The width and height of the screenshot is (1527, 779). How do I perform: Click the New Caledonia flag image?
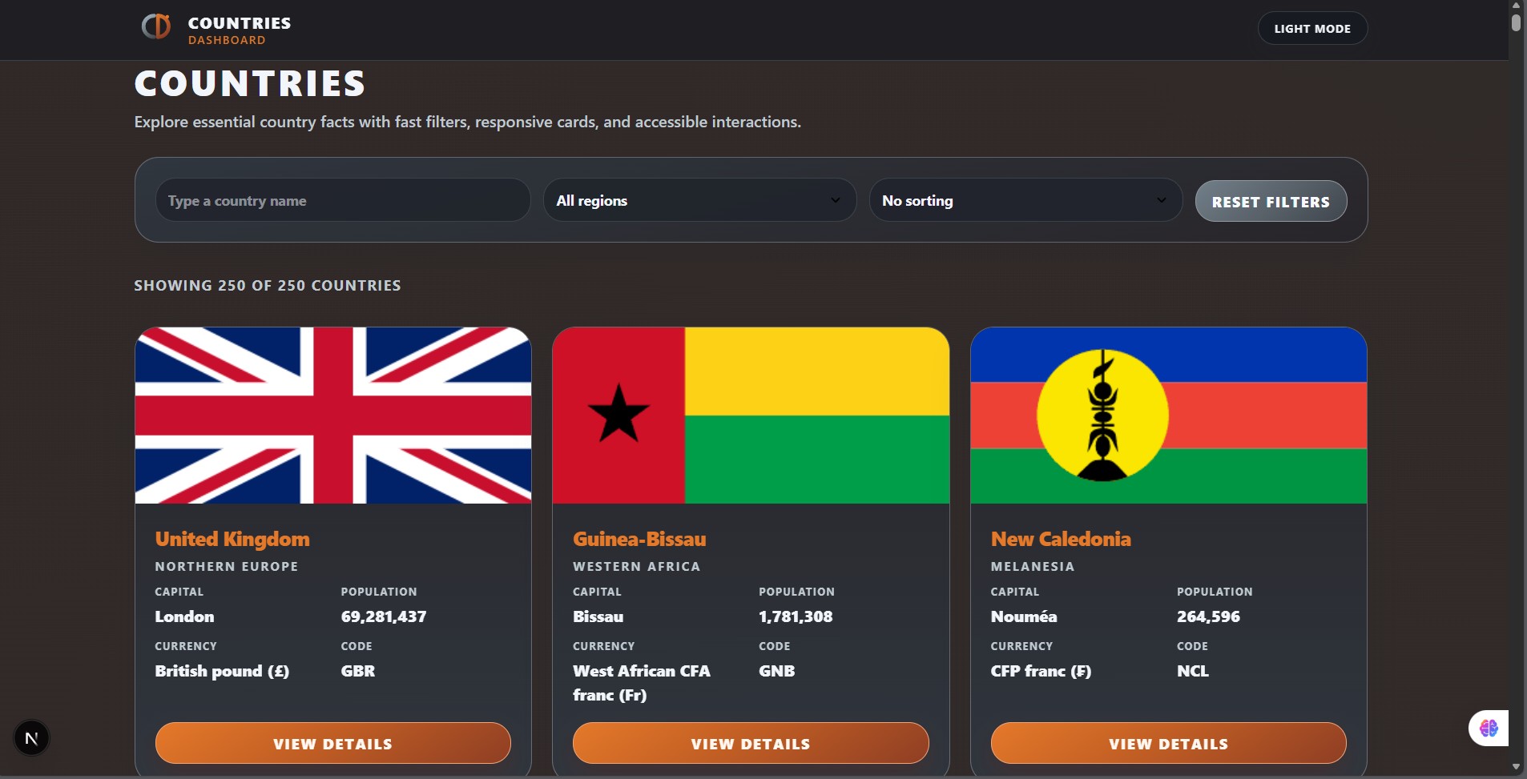(1168, 415)
